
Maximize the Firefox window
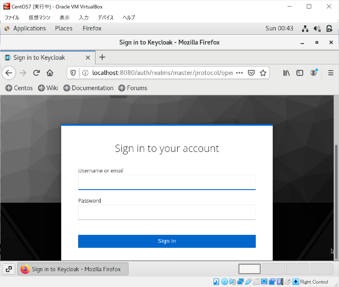317,43
